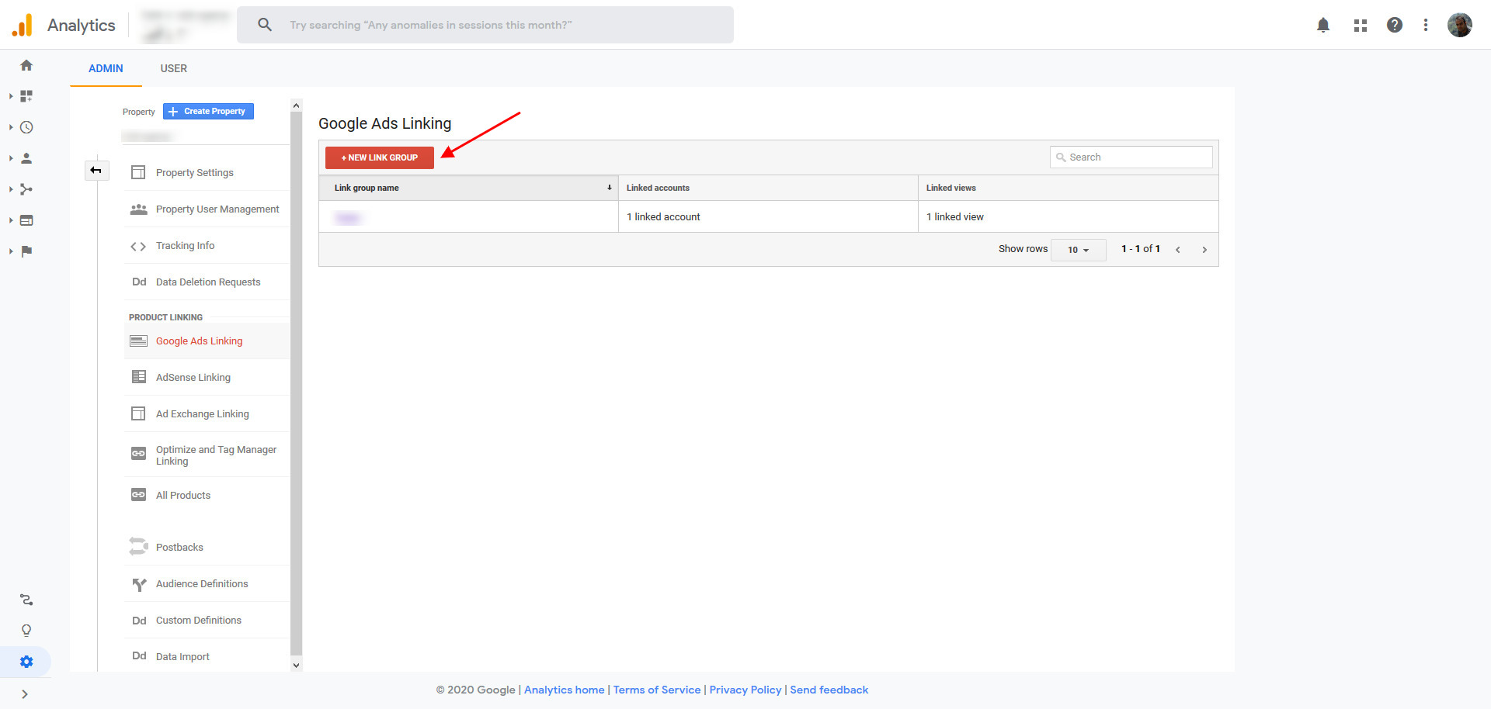This screenshot has height=709, width=1491.
Task: Click the back arrow in property column
Action: (96, 170)
